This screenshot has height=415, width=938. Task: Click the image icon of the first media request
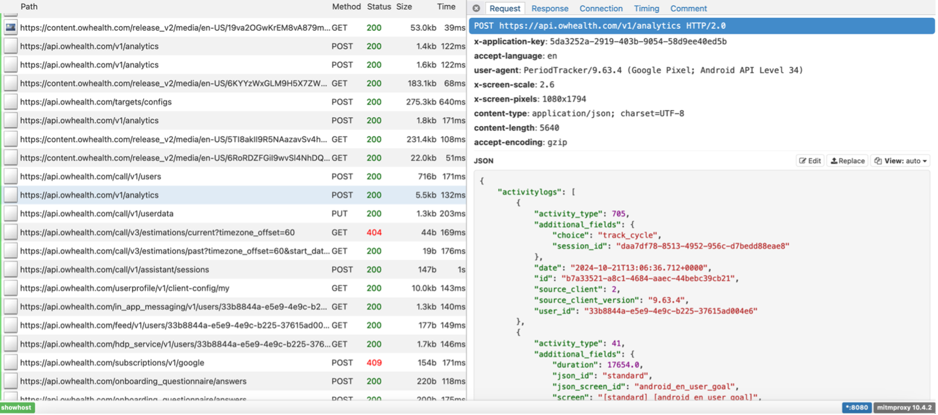(11, 28)
